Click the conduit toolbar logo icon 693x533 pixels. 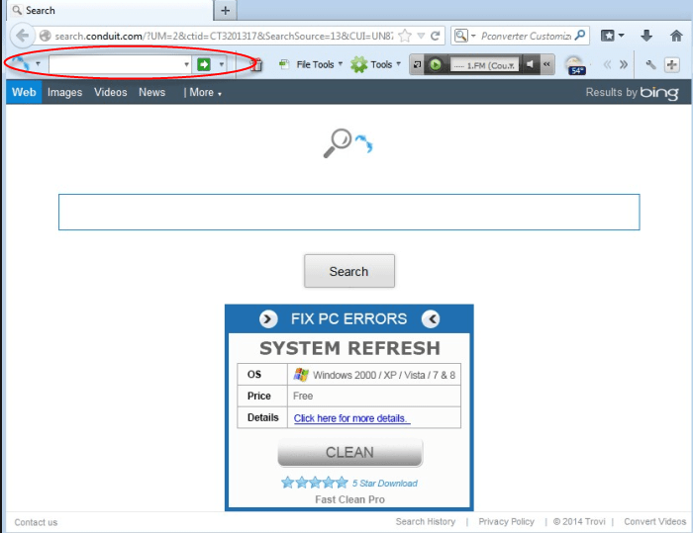click(x=21, y=64)
